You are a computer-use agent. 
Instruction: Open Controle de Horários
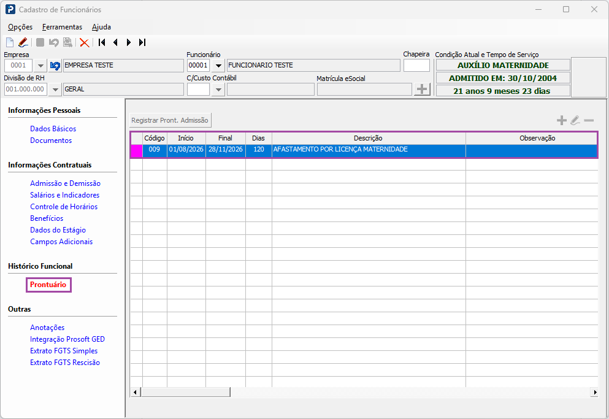[x=64, y=206]
